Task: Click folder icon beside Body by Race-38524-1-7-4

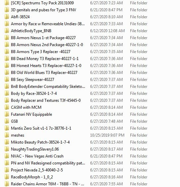Action: pos(7,93)
